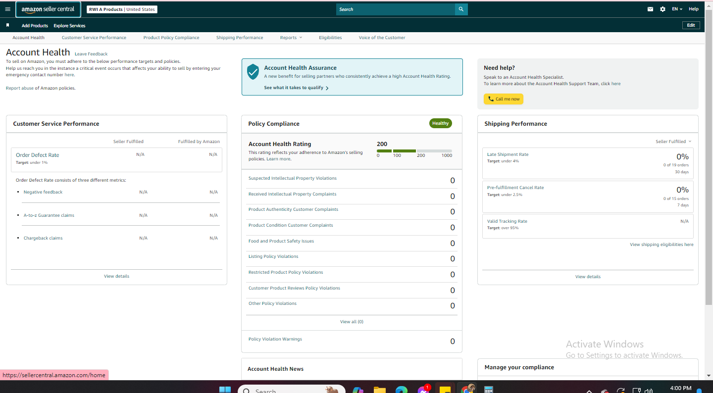Viewport: 713px width, 393px height.
Task: Click the Account Health Rating progress bar
Action: pyautogui.click(x=414, y=151)
